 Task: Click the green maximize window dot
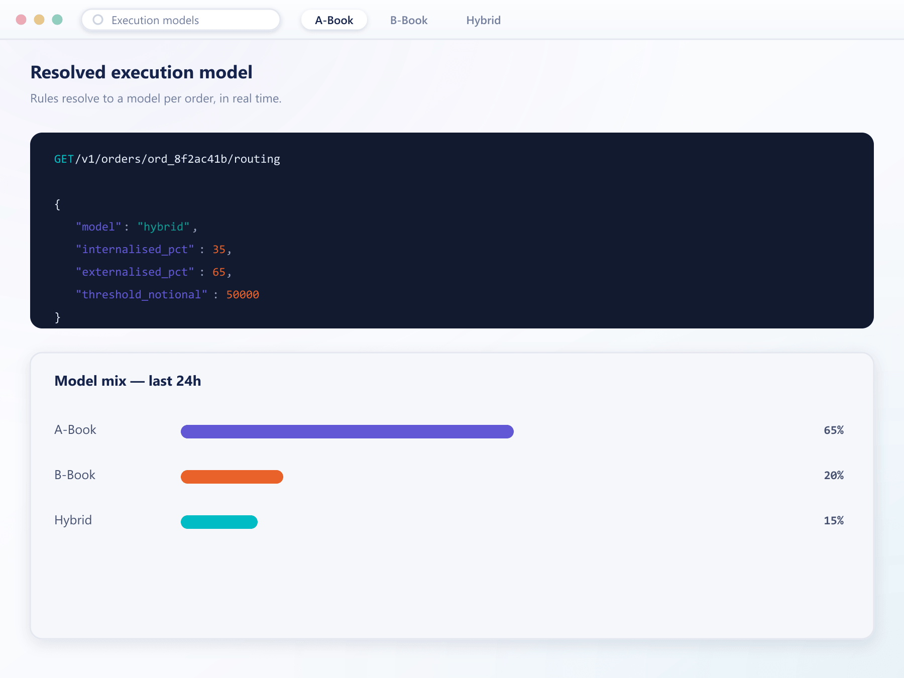click(x=57, y=20)
